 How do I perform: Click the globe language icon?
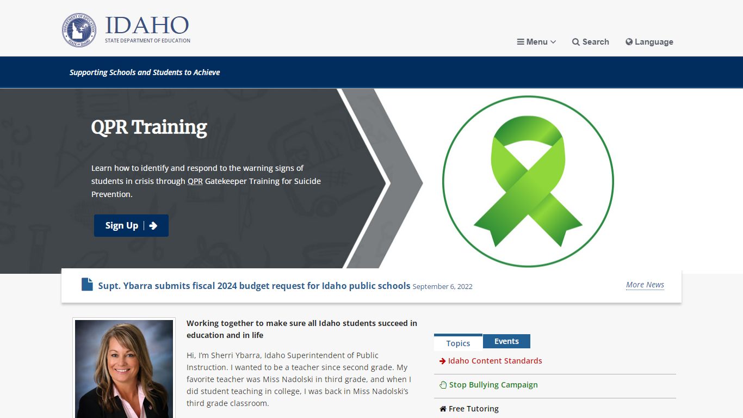[629, 42]
